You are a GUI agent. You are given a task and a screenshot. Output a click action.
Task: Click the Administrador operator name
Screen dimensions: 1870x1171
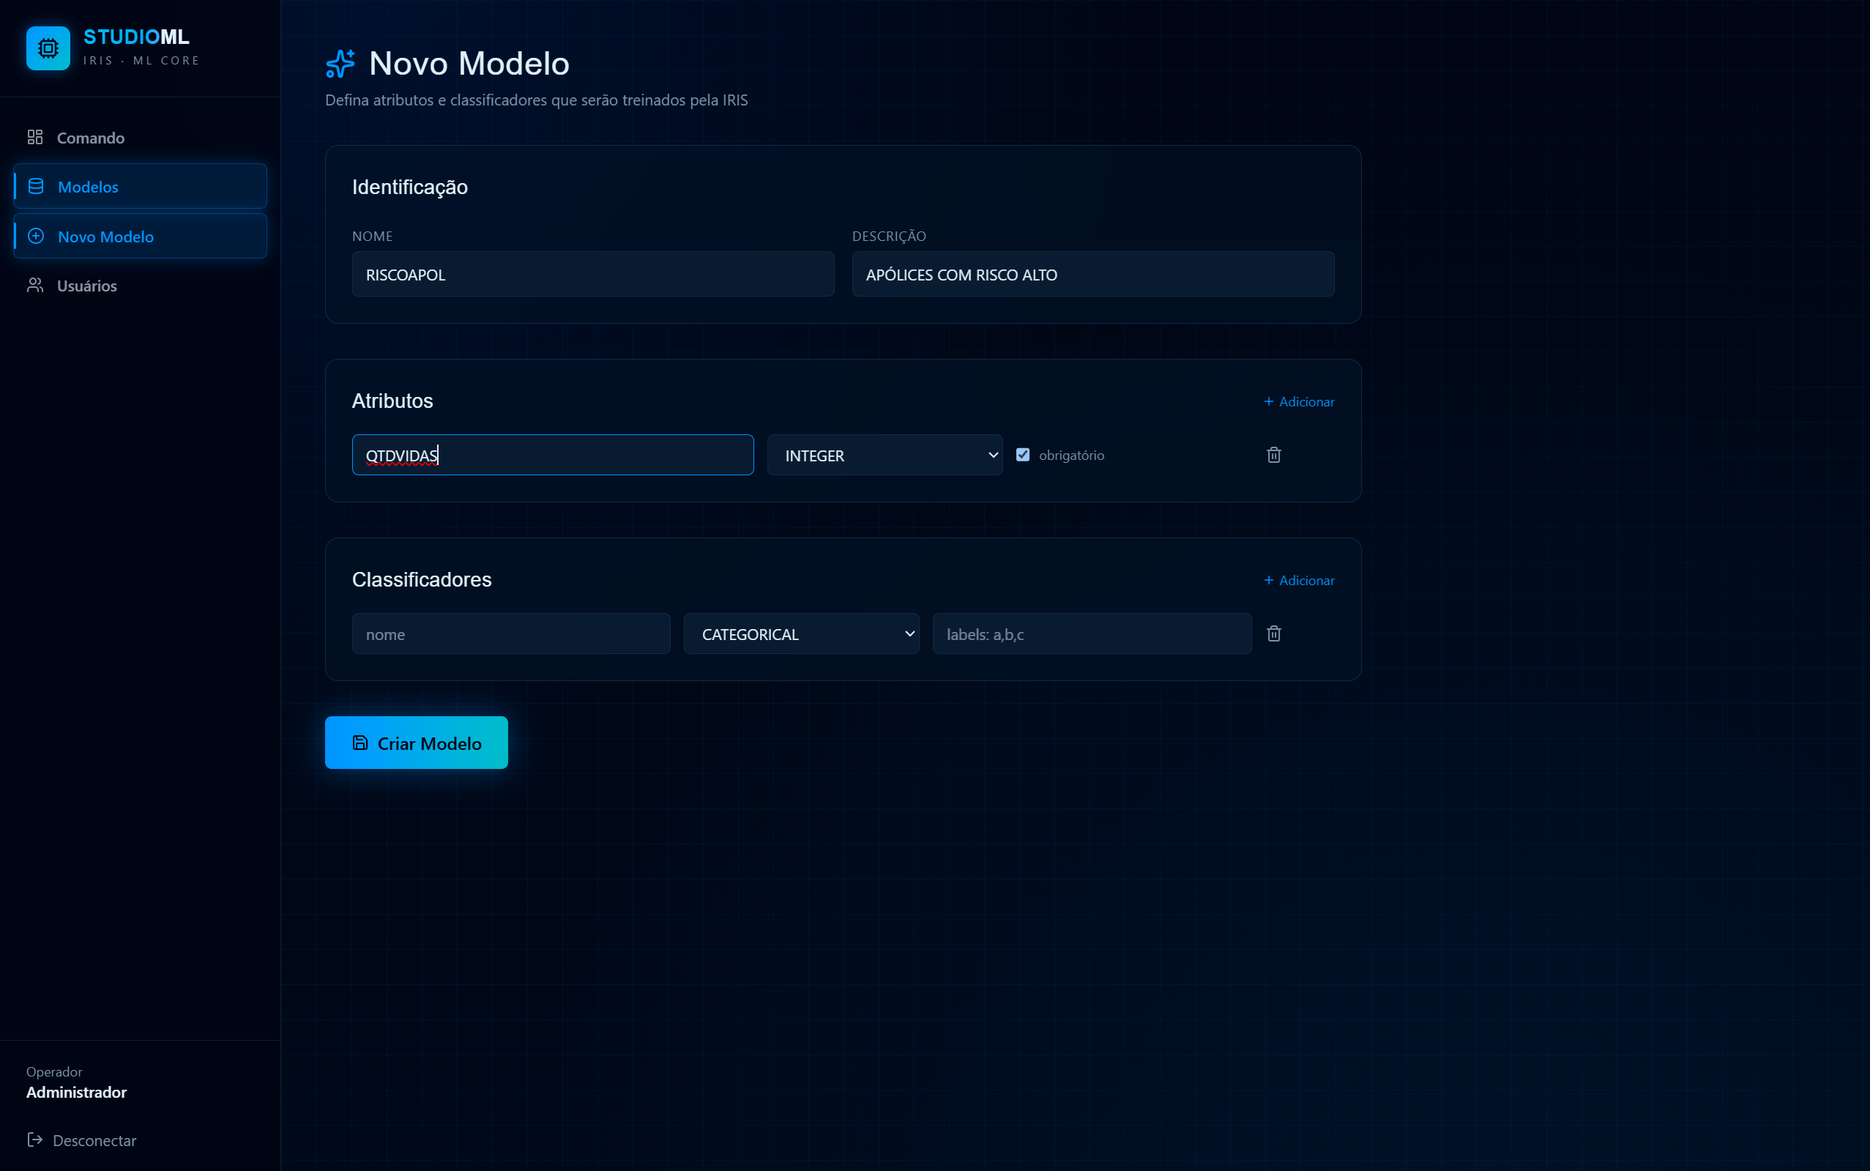click(77, 1092)
